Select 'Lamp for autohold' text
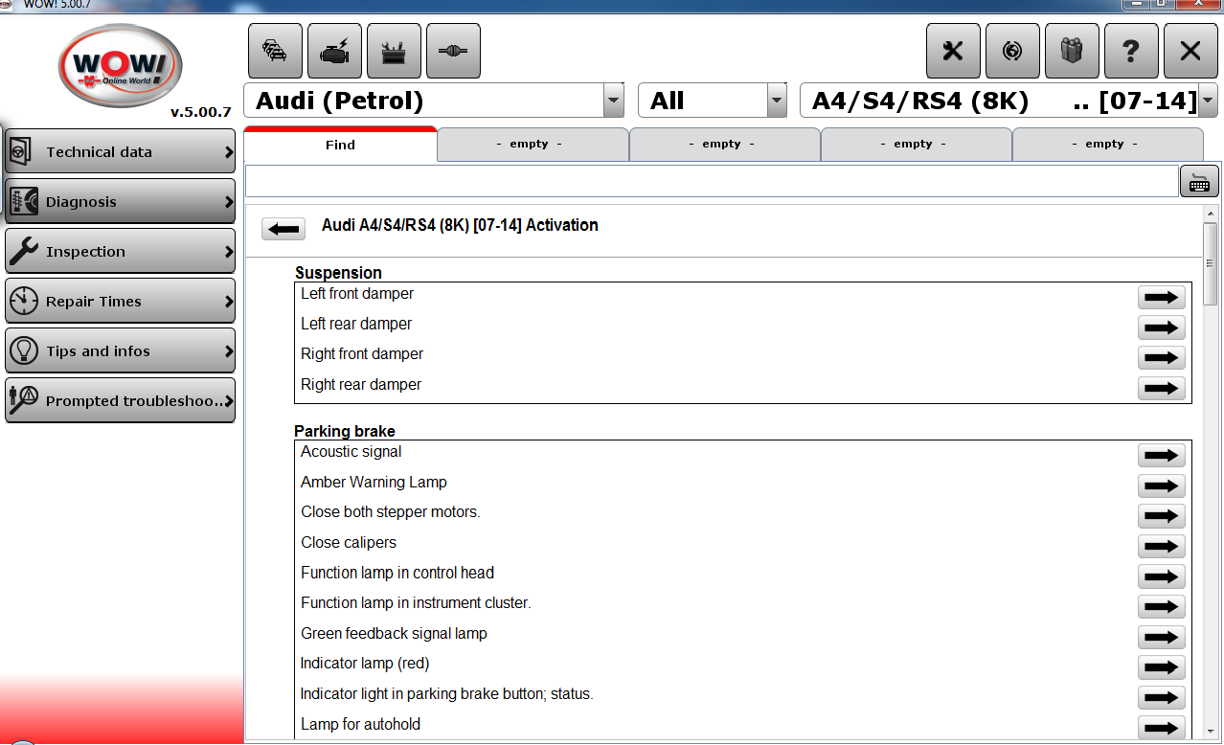 tap(361, 725)
